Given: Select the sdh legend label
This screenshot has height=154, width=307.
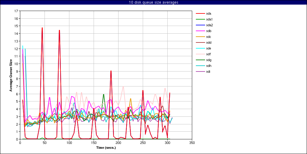Looking at the screenshot, I should point(208,66).
